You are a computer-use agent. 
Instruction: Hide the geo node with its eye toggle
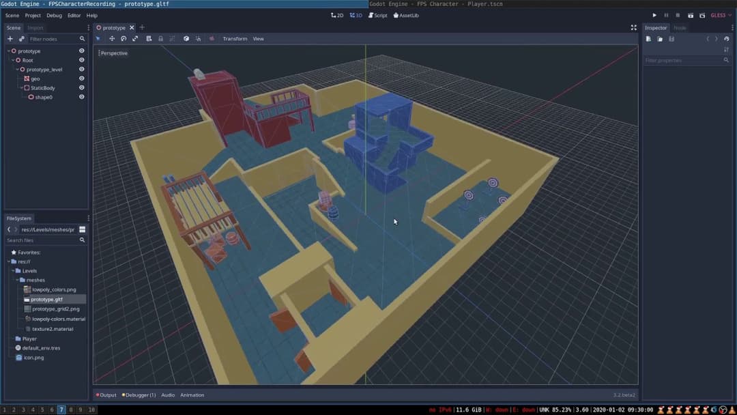[81, 78]
